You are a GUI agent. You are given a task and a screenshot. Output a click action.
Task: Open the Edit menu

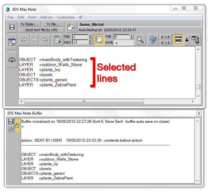pyautogui.click(x=21, y=17)
